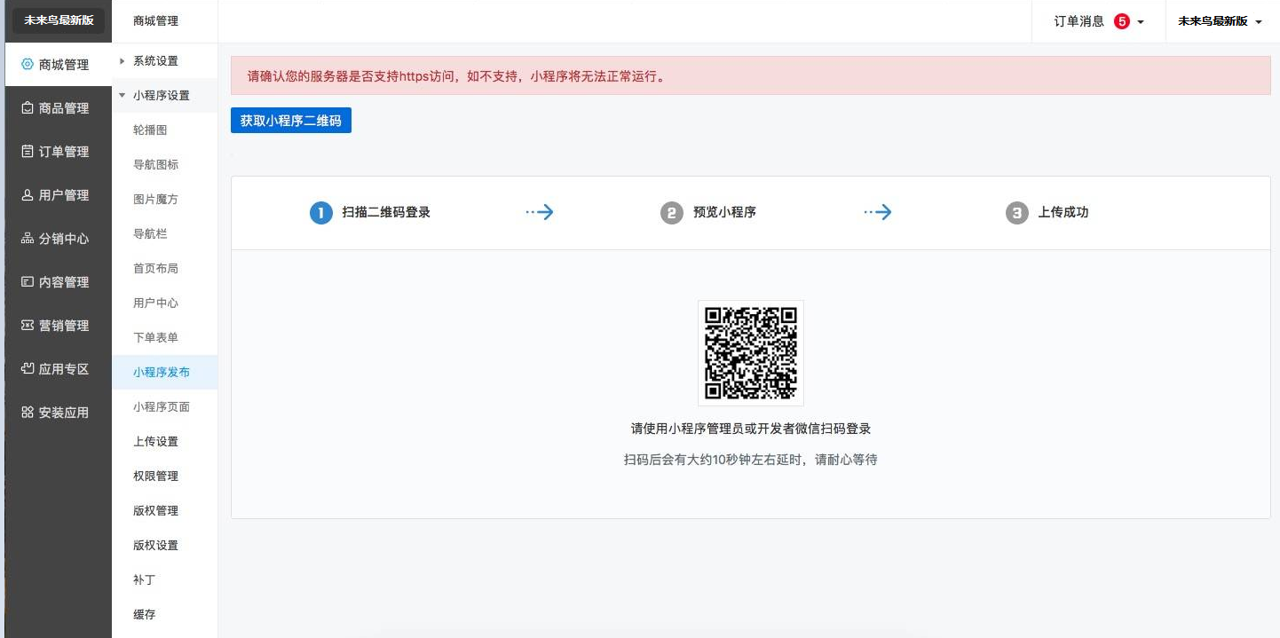Open the 订单消息 dropdown
The image size is (1280, 638).
coord(1099,21)
